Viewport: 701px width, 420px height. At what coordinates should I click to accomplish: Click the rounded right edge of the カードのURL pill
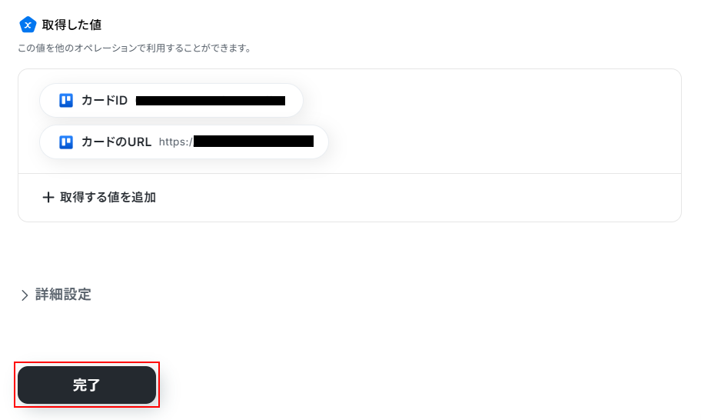pos(321,142)
